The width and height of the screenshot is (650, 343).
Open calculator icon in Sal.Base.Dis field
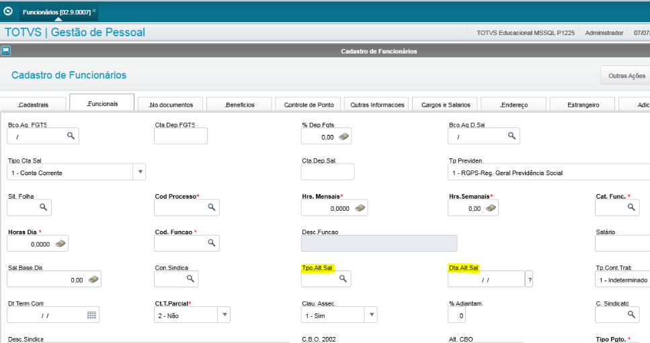[x=93, y=279]
